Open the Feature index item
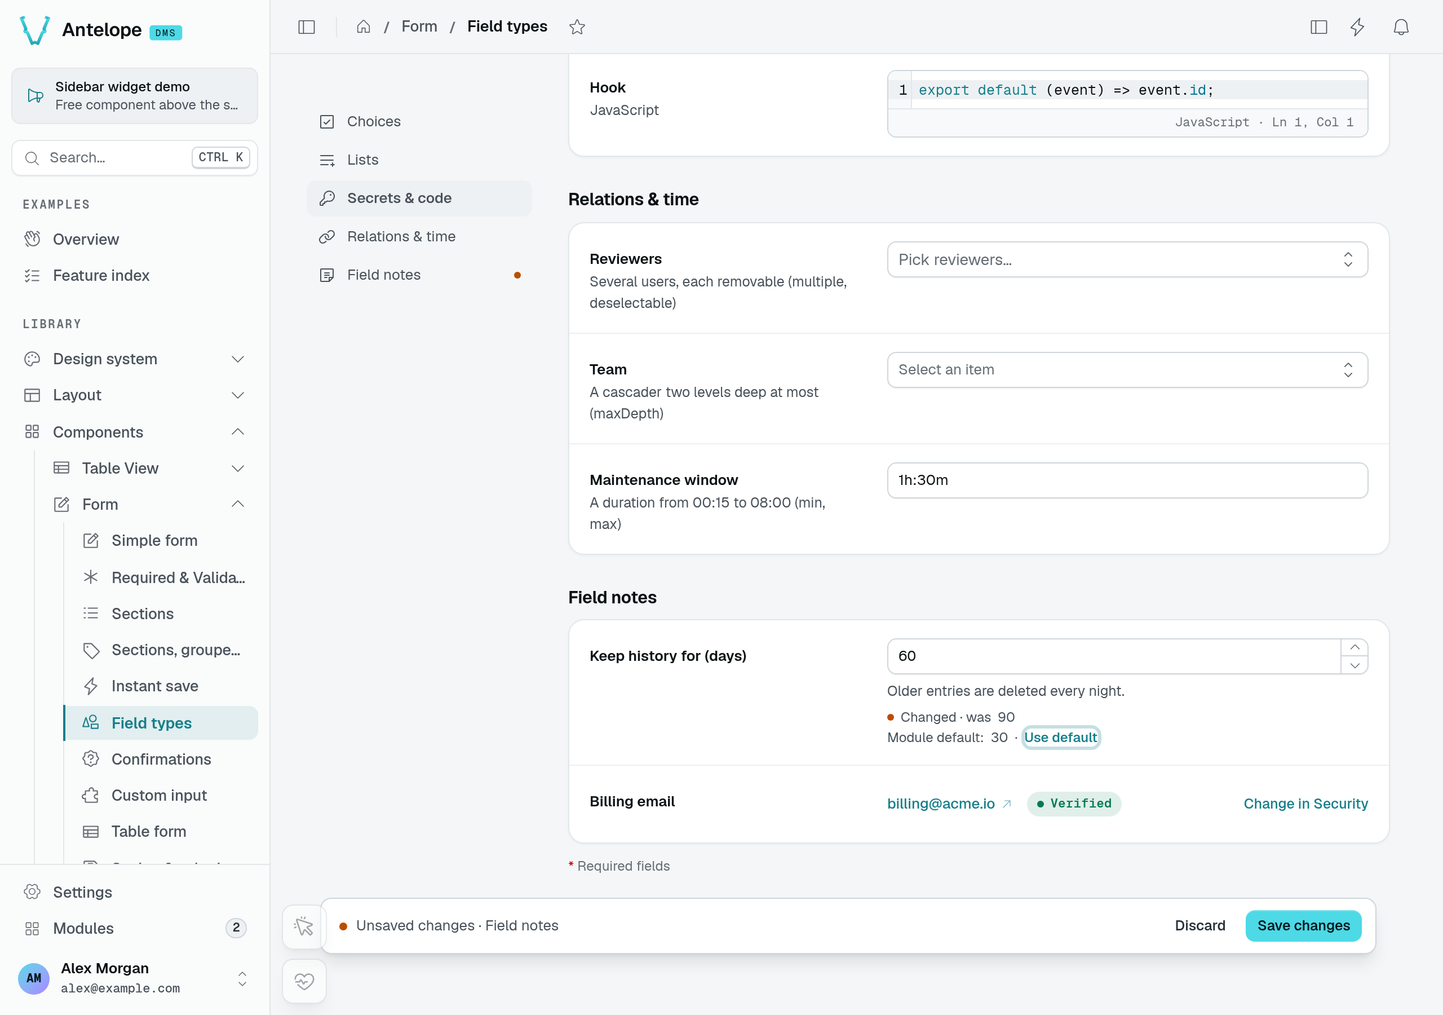The width and height of the screenshot is (1443, 1015). pos(135,275)
